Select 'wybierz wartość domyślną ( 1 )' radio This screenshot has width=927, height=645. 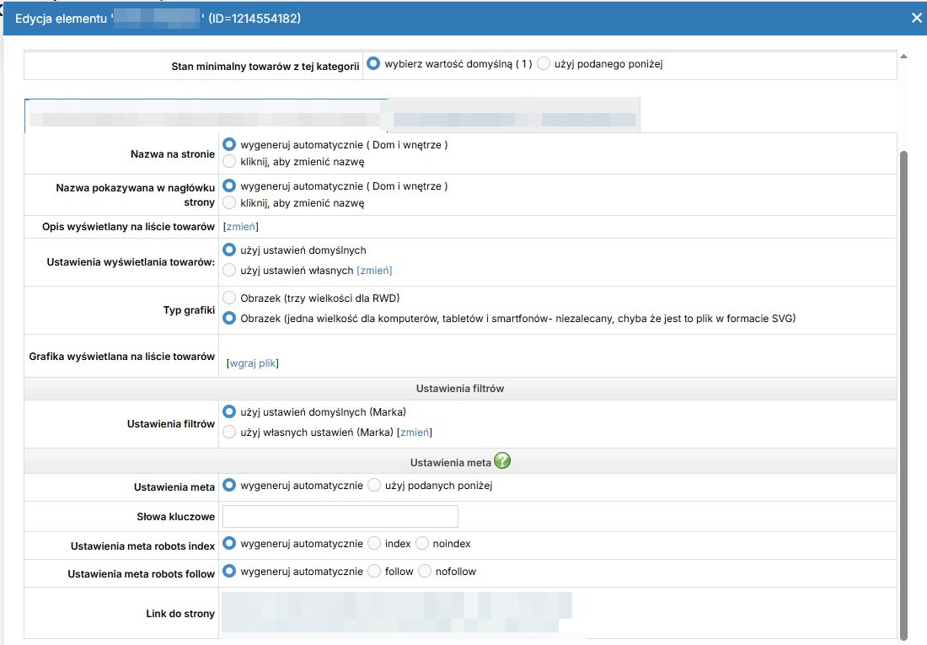tap(373, 63)
